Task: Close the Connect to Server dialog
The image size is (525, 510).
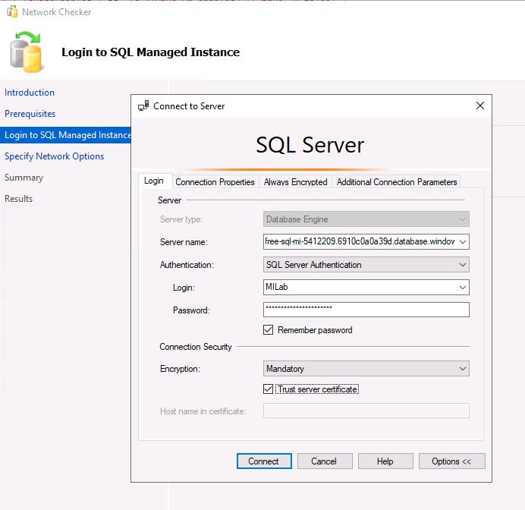Action: point(479,105)
